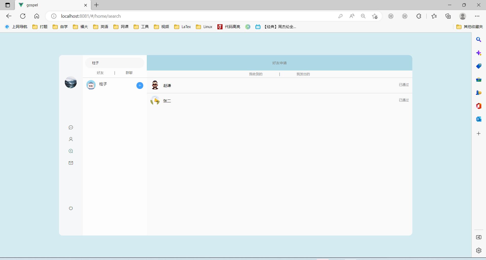Click 已通过 status on 张二's row
Image resolution: width=486 pixels, height=260 pixels.
click(404, 100)
